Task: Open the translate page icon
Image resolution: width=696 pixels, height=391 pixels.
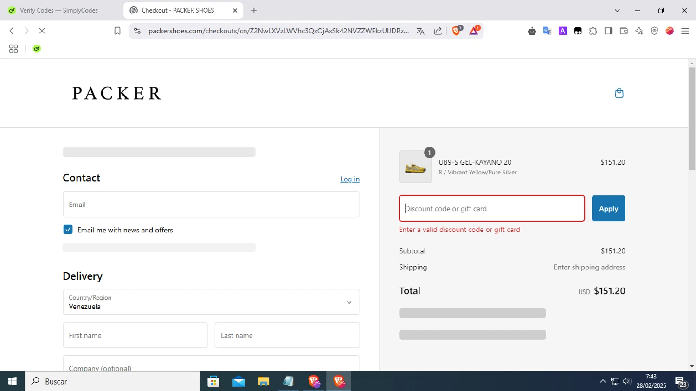Action: [420, 31]
